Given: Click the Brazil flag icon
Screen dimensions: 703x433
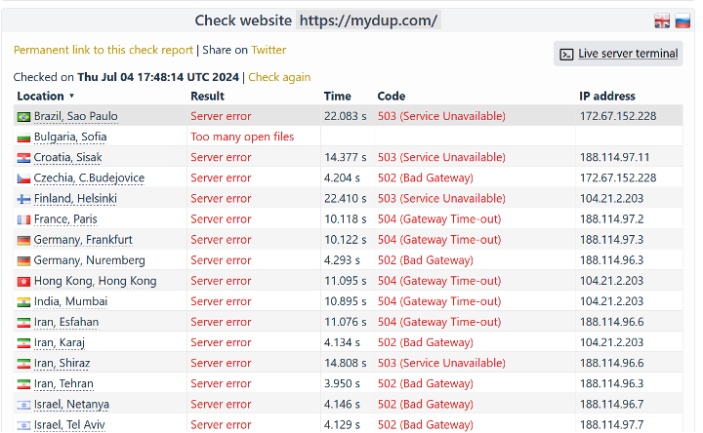Looking at the screenshot, I should point(23,117).
